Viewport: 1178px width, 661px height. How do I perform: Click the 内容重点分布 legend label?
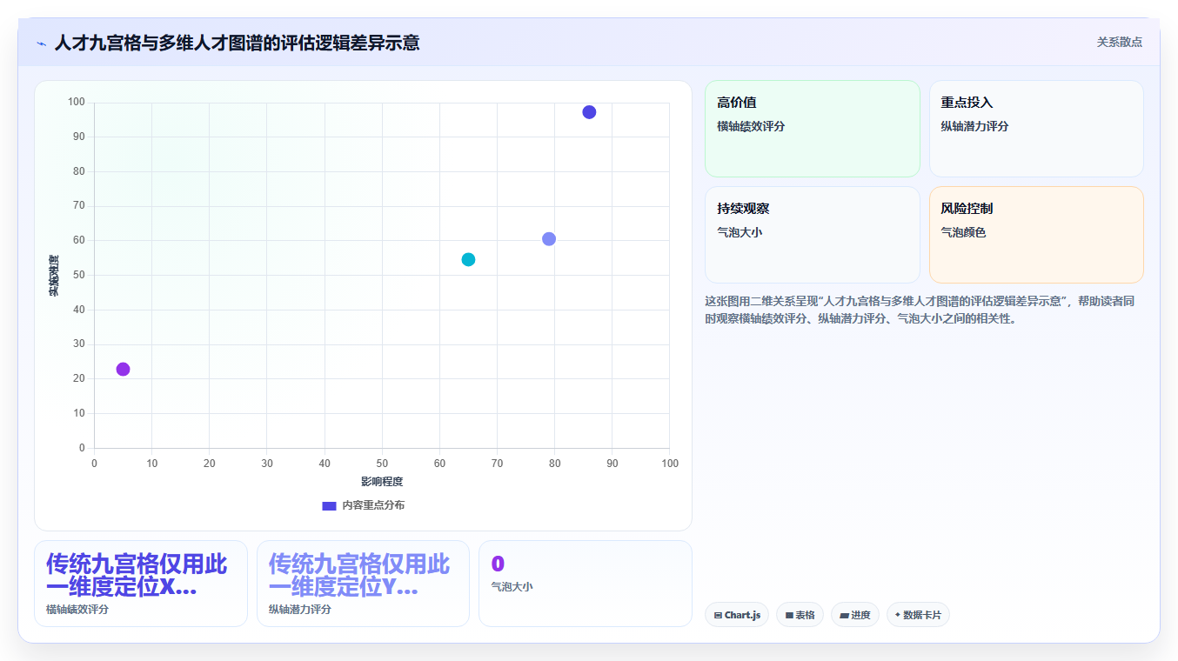coord(372,505)
